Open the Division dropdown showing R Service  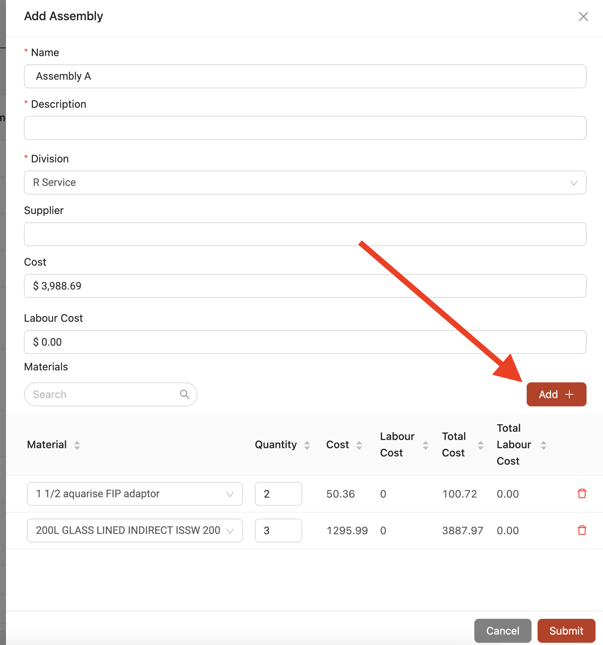click(x=305, y=183)
